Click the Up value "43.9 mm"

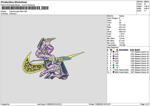tap(122, 29)
